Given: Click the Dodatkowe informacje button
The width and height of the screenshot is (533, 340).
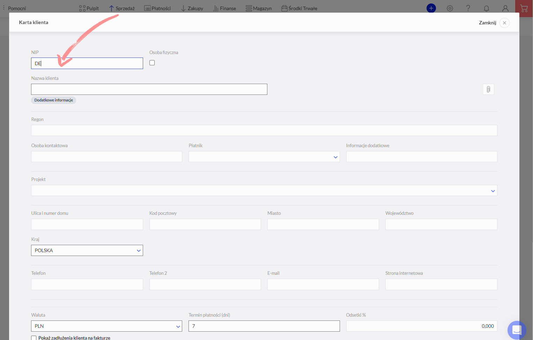Looking at the screenshot, I should pos(53,100).
